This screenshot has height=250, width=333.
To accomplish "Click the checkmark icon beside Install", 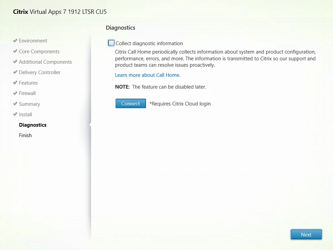I will pyautogui.click(x=15, y=114).
